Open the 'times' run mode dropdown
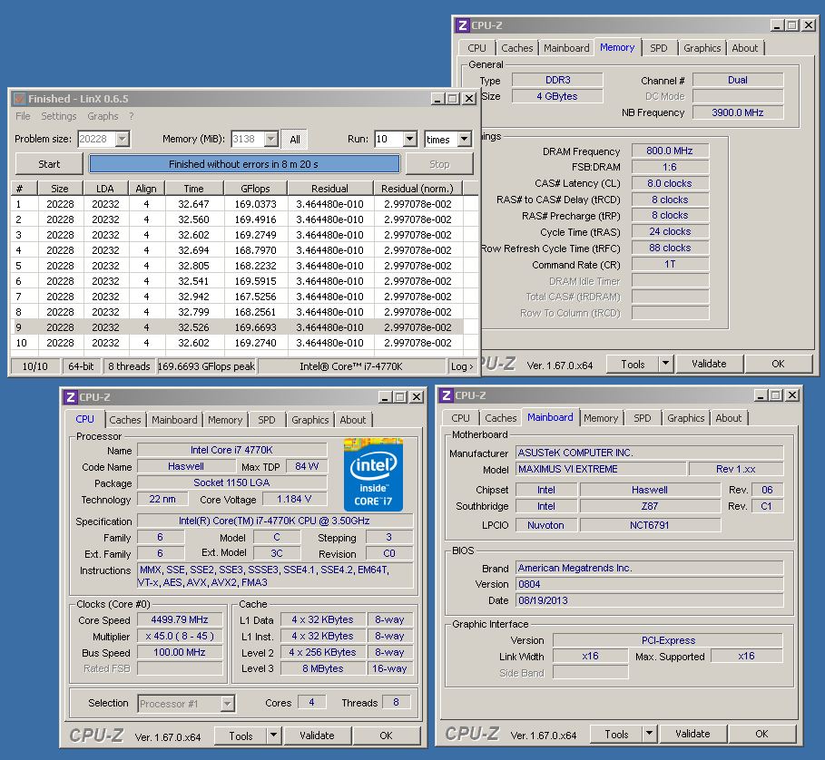Viewport: 825px width, 760px height. pos(464,140)
